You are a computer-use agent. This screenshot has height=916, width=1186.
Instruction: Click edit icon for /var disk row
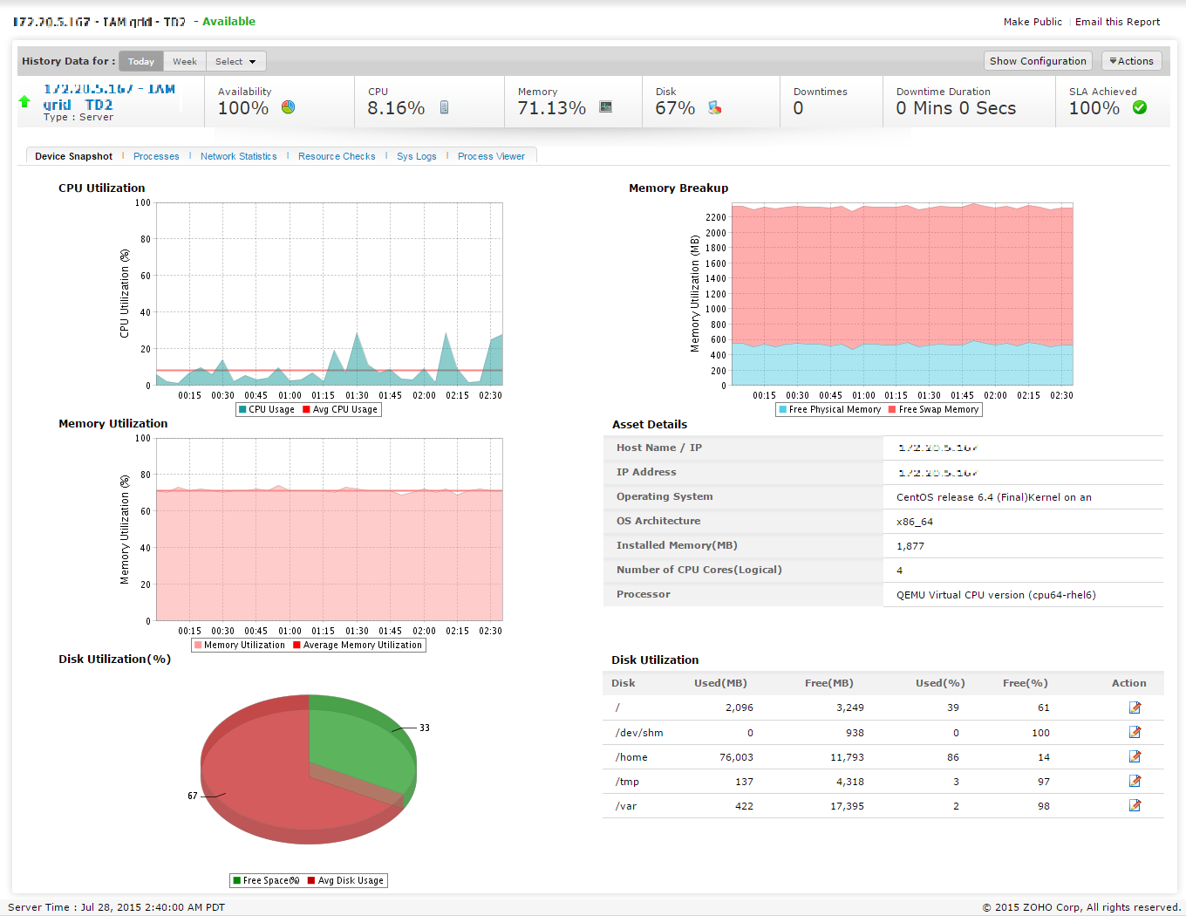click(x=1135, y=805)
